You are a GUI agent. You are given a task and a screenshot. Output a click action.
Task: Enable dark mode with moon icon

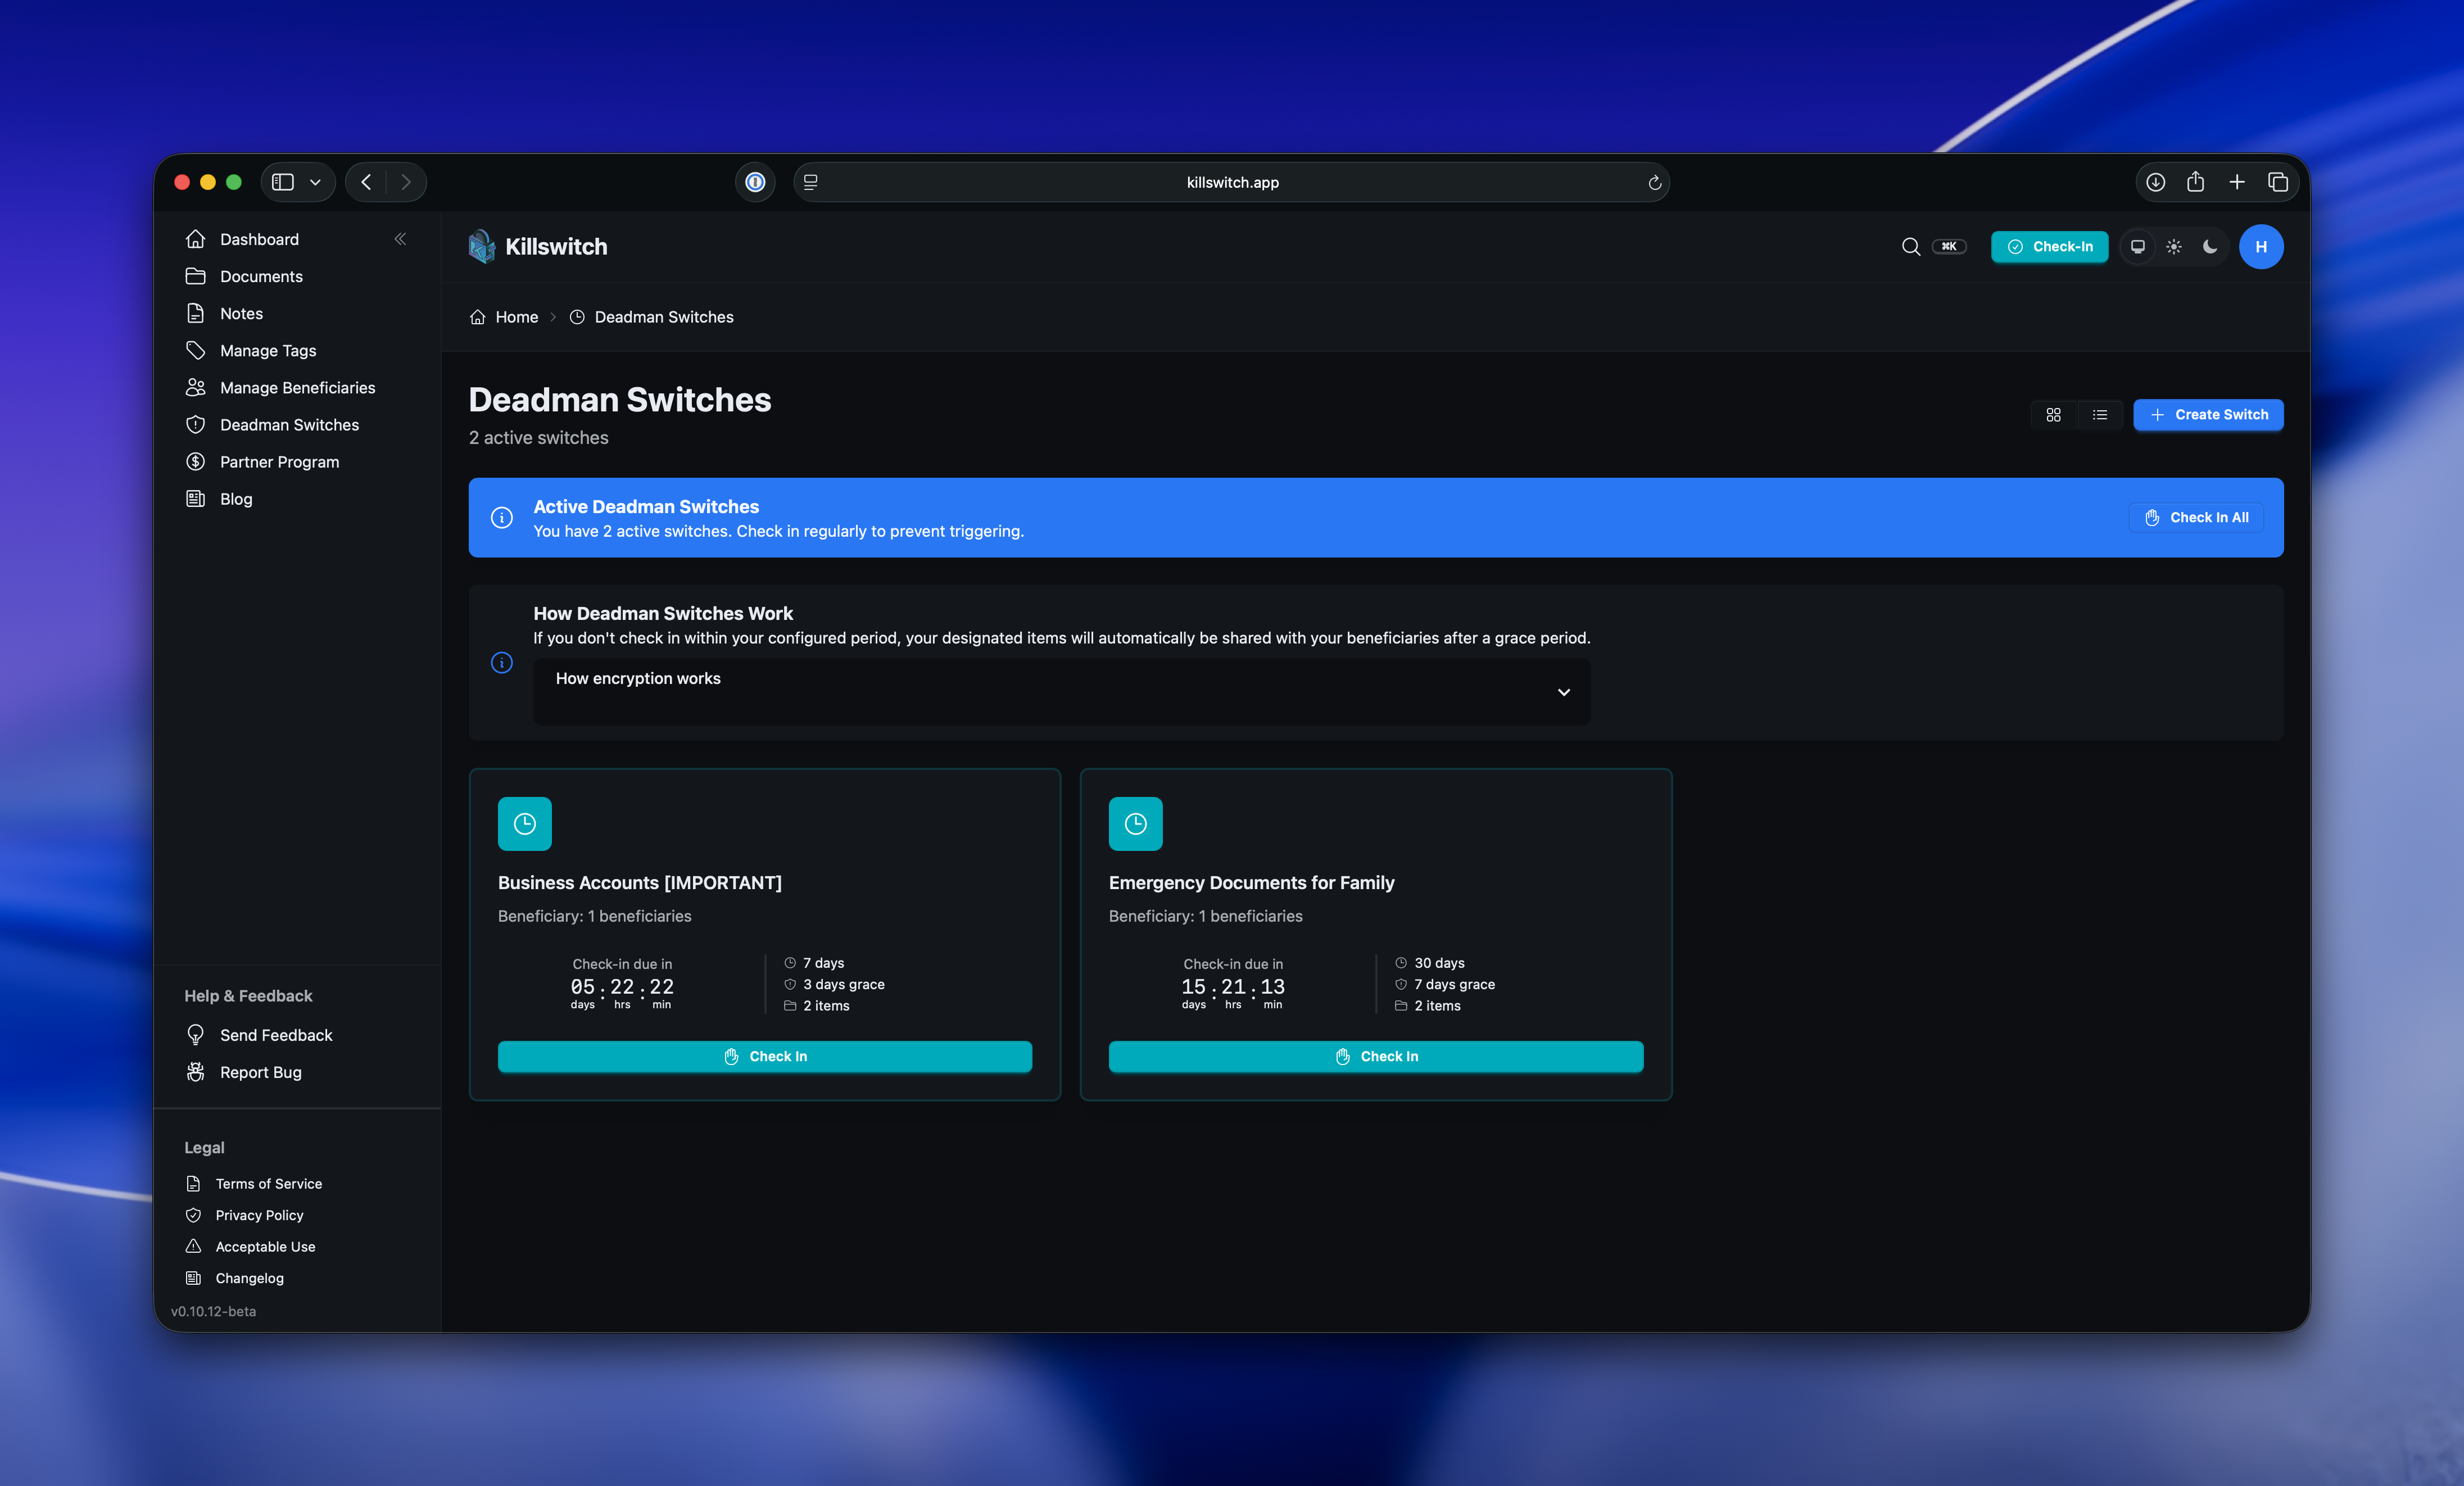[x=2210, y=246]
